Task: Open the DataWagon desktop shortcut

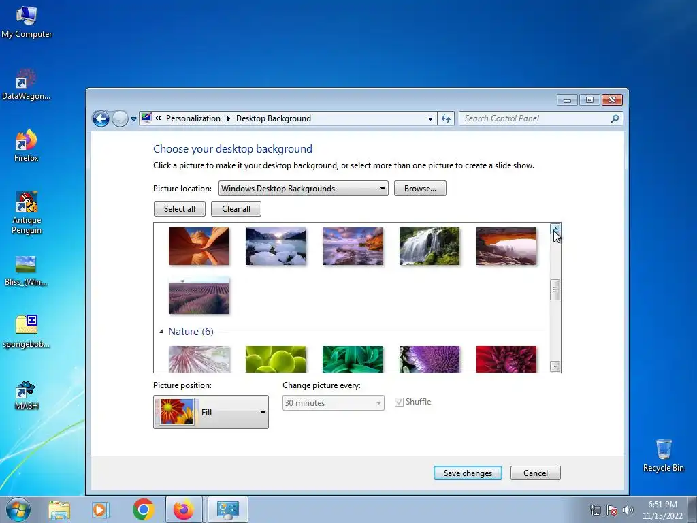Action: click(x=27, y=84)
